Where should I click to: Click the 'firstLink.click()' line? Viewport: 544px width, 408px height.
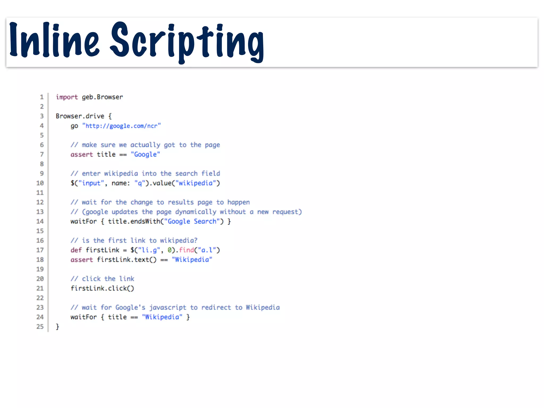click(102, 288)
